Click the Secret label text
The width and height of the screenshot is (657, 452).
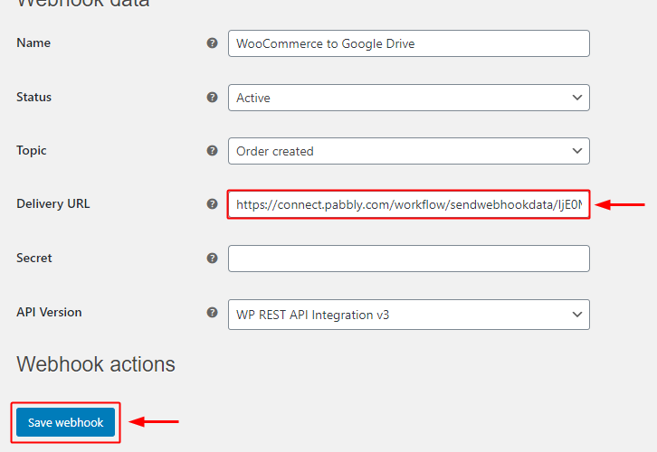click(x=34, y=258)
